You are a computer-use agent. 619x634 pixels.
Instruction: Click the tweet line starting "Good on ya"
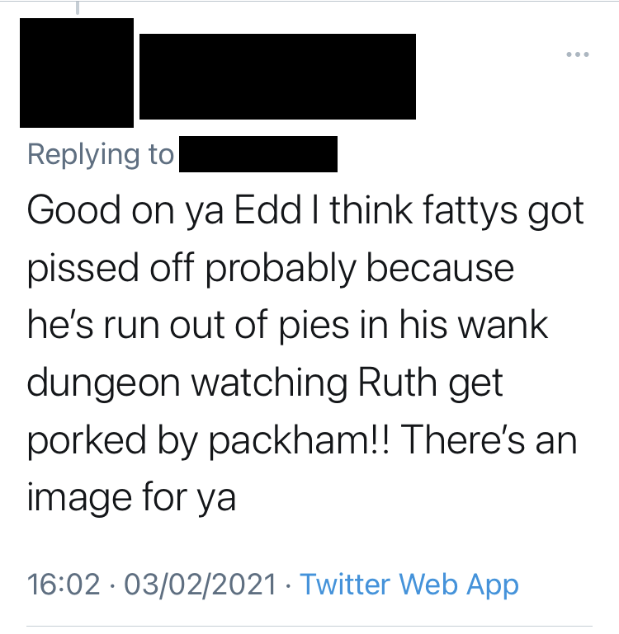[305, 210]
